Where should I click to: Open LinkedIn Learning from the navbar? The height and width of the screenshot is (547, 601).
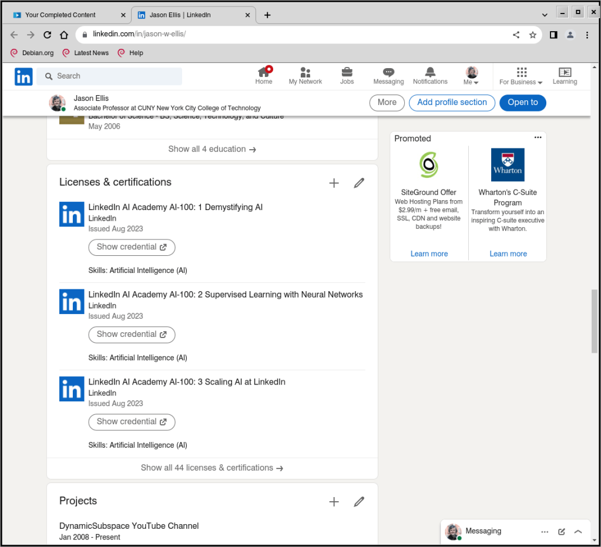click(564, 75)
